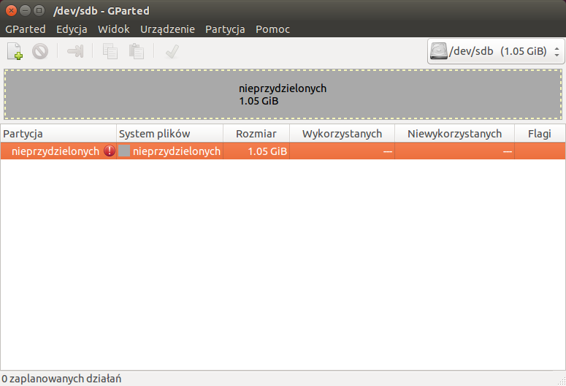Close the GParted window

click(x=11, y=10)
